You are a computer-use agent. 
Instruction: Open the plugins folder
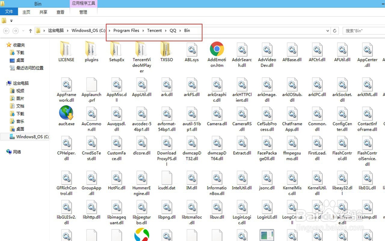[x=91, y=51]
